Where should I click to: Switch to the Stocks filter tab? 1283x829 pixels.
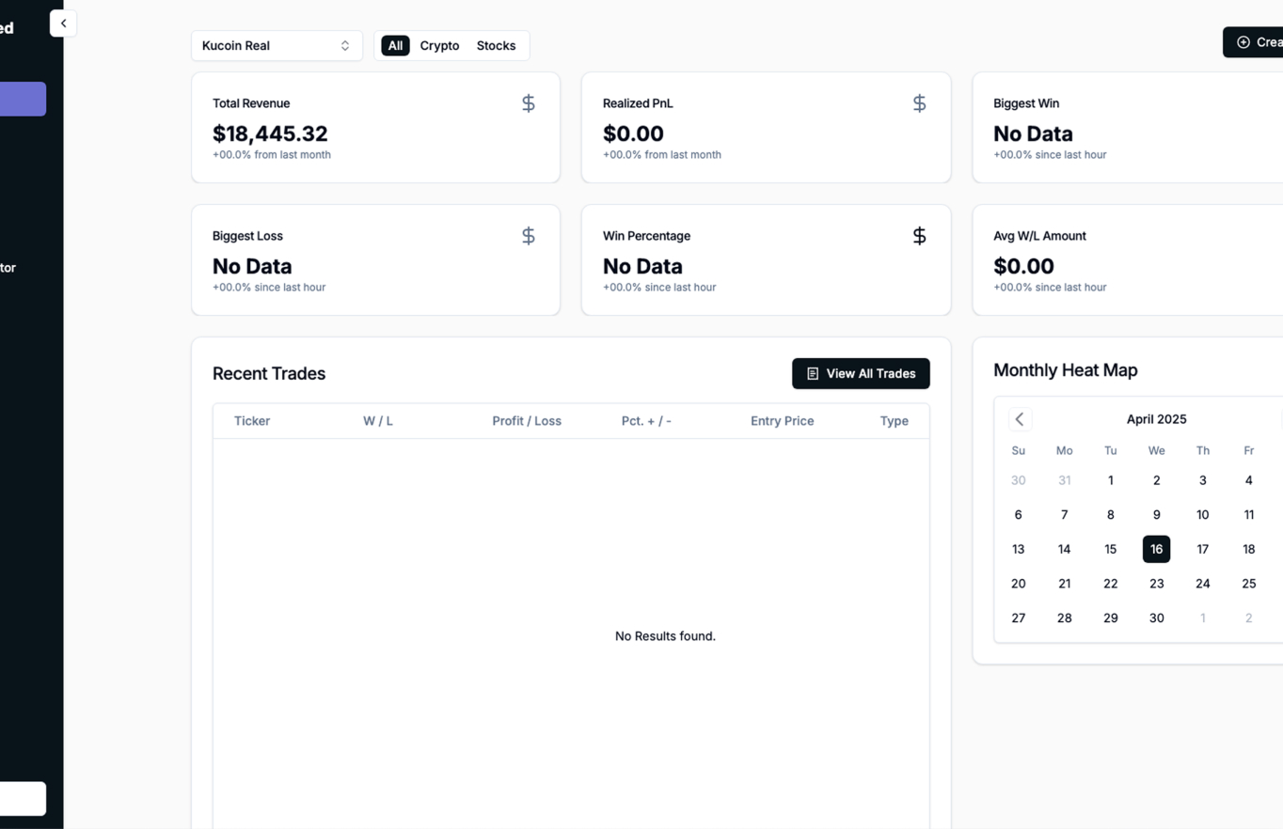pyautogui.click(x=496, y=45)
